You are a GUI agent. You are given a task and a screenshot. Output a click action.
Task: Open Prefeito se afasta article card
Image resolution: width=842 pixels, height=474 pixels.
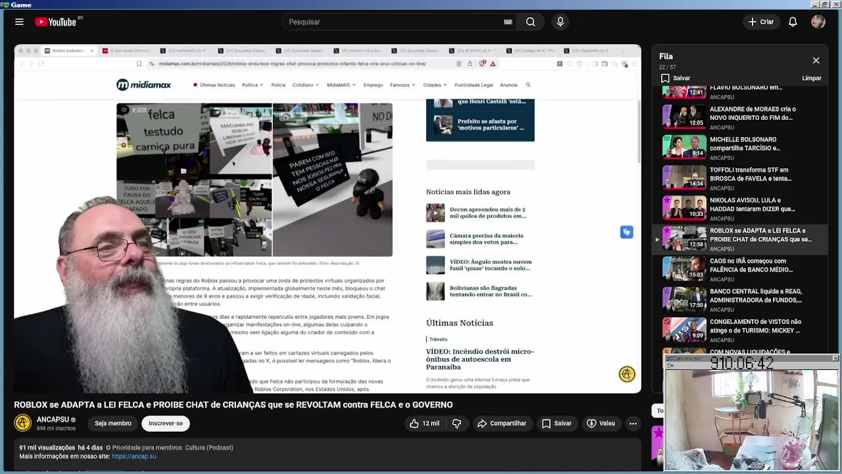(x=480, y=124)
